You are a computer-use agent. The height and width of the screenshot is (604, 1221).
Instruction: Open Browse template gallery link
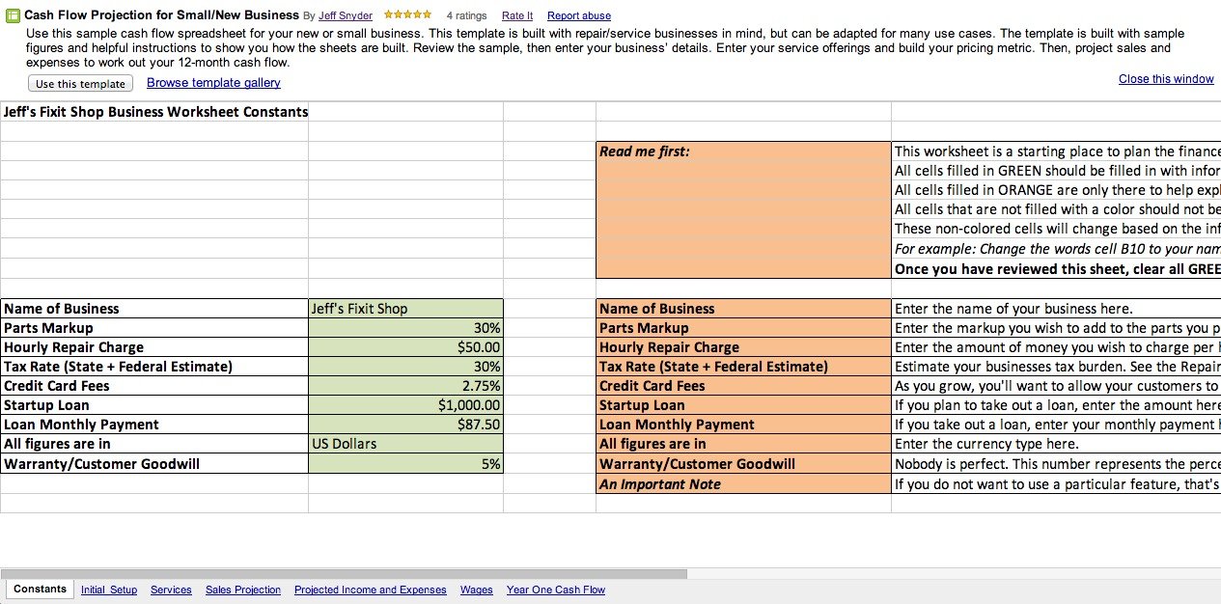click(x=213, y=83)
